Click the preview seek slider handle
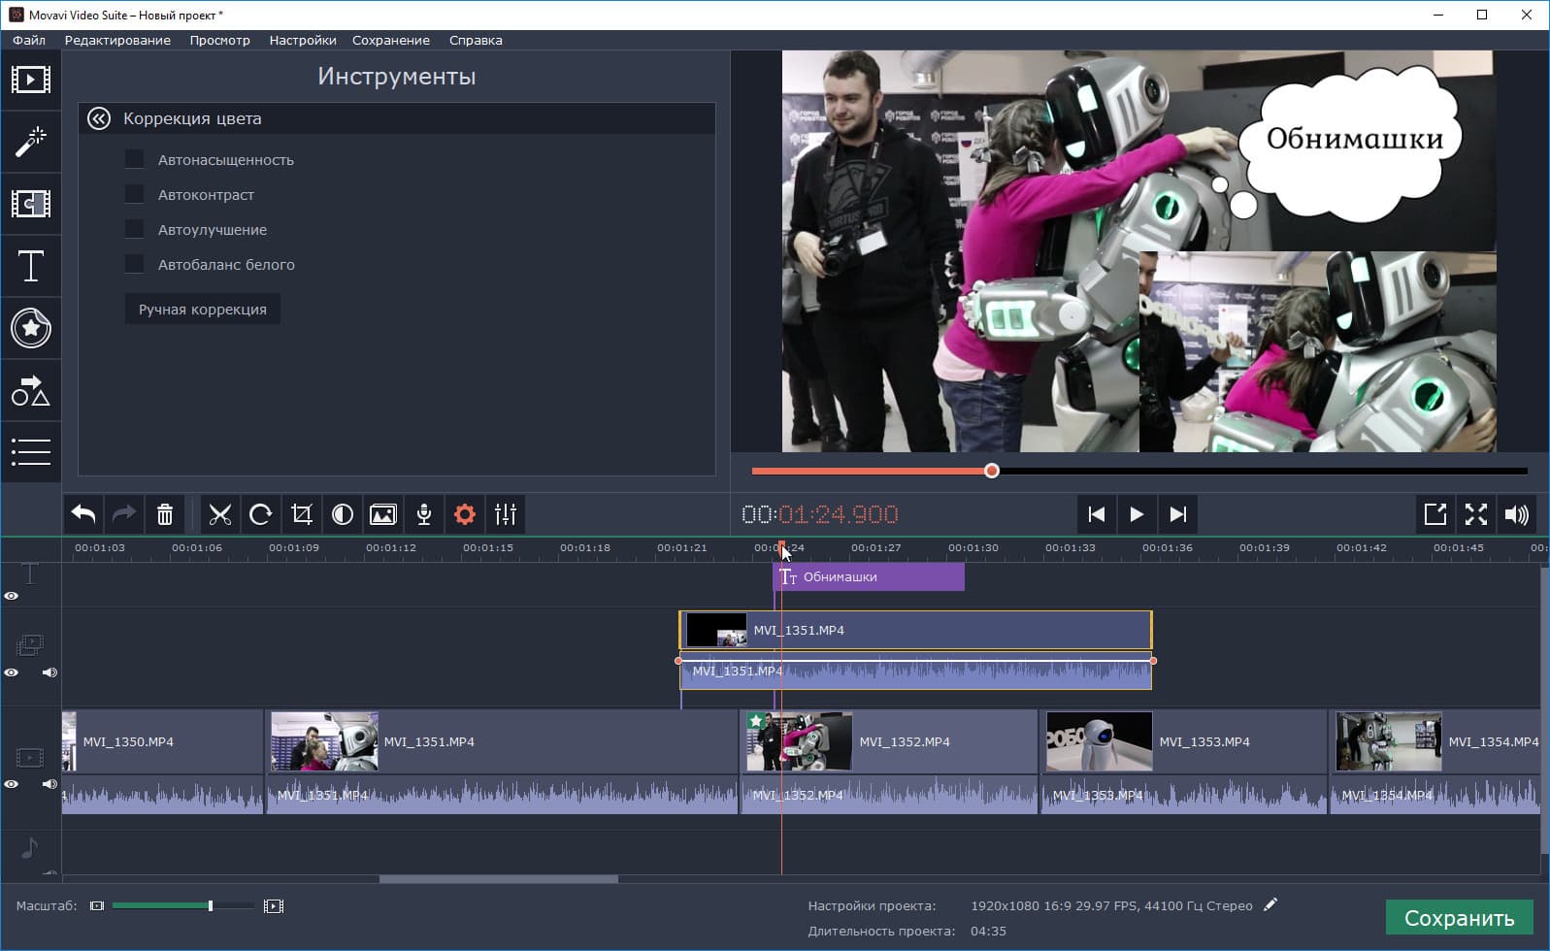Image resolution: width=1550 pixels, height=951 pixels. coord(991,471)
